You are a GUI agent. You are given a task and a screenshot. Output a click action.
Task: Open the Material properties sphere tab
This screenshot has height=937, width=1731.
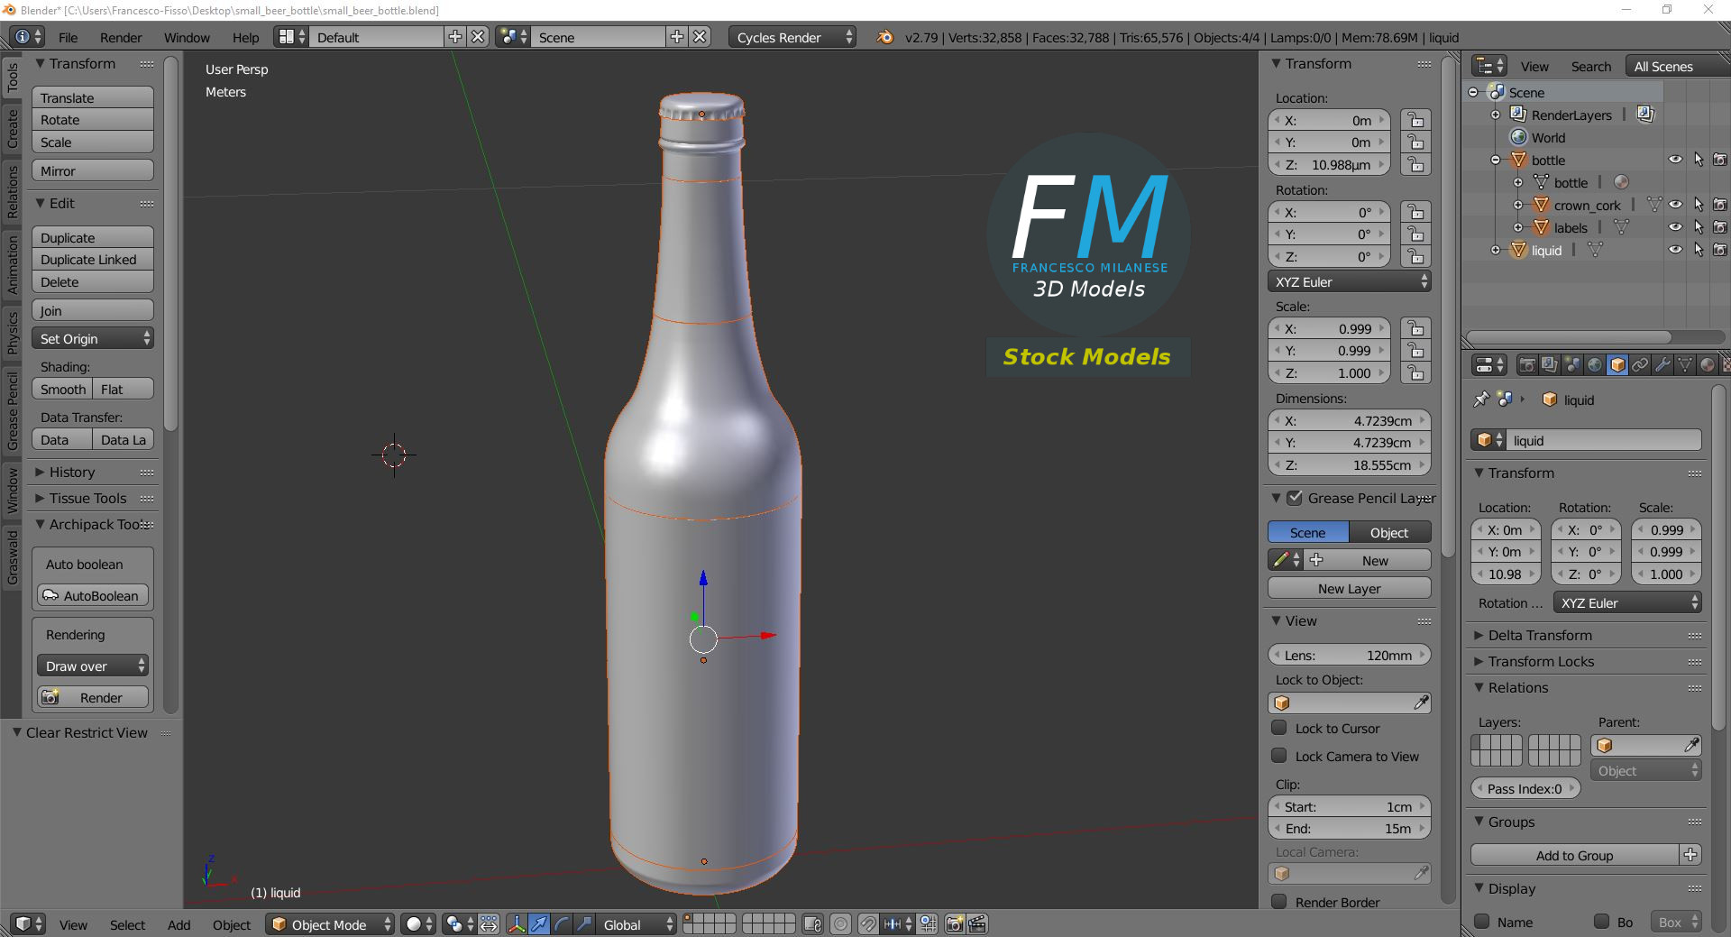1708,365
